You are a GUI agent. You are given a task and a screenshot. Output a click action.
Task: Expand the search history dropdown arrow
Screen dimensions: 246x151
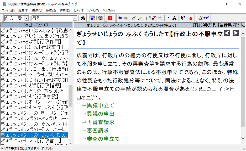click(75, 18)
